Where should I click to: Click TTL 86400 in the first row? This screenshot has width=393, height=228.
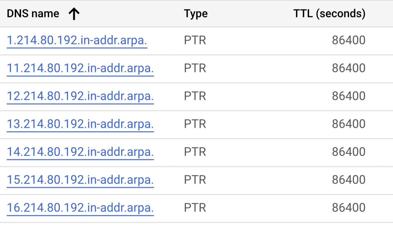(349, 40)
